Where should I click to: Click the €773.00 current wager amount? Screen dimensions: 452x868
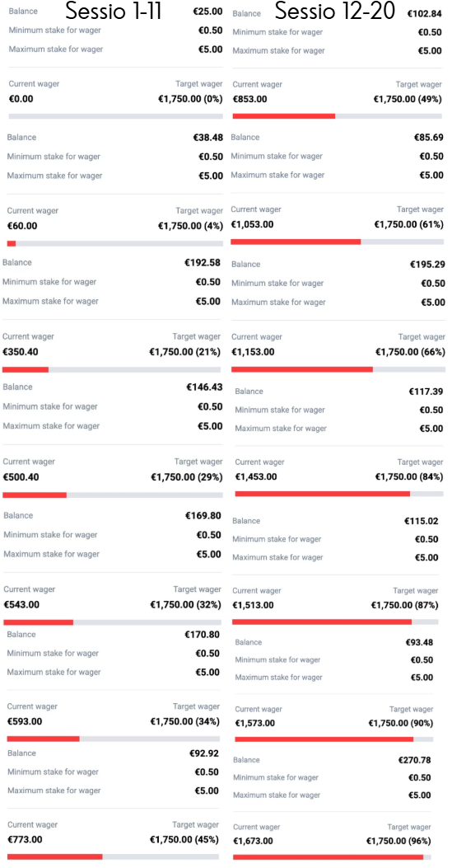25,840
